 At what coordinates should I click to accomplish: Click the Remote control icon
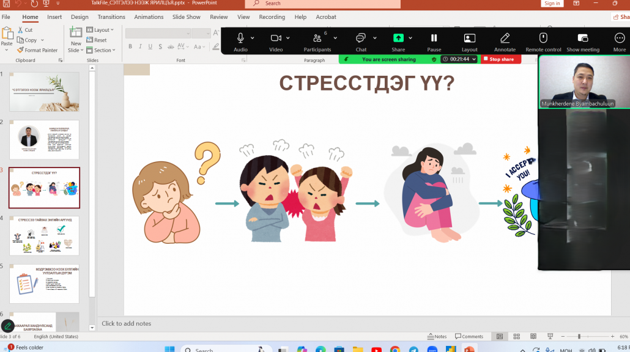click(x=543, y=38)
